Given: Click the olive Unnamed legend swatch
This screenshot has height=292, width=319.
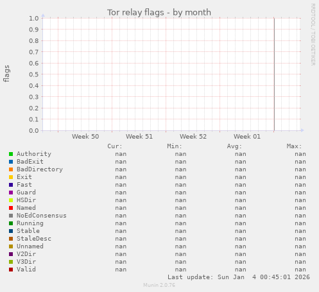Looking at the screenshot, I should [x=11, y=246].
